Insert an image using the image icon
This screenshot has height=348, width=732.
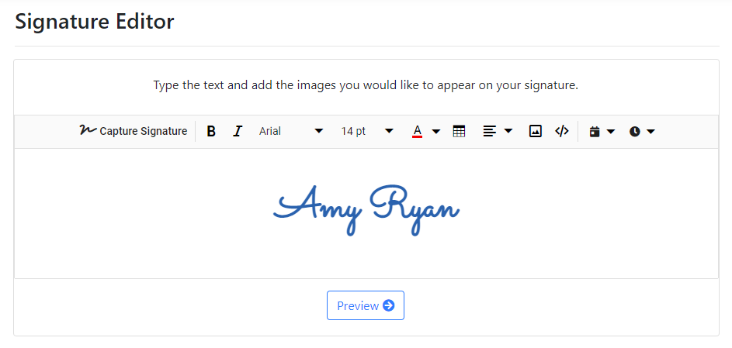click(x=535, y=132)
